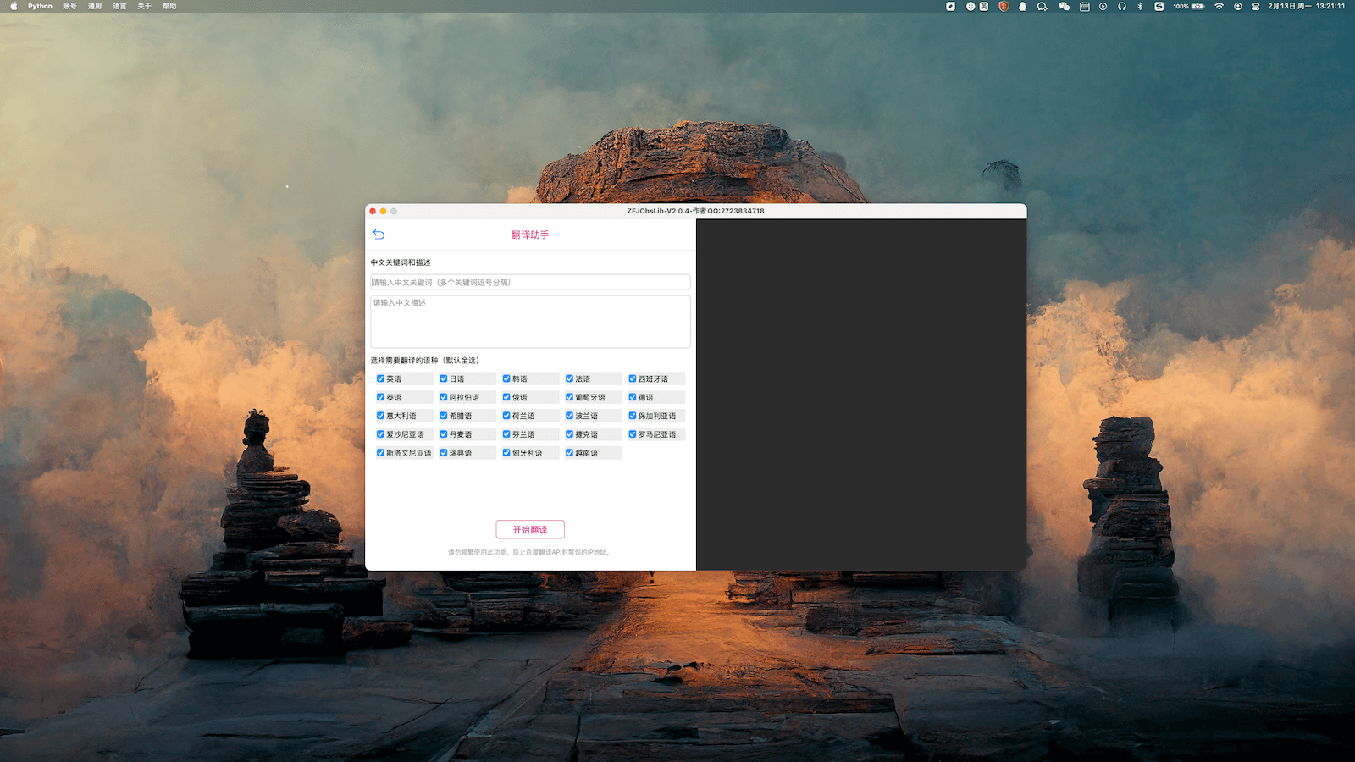The image size is (1355, 762).
Task: Toggle the 斯洛文尼亚语 checkbox
Action: pos(380,453)
